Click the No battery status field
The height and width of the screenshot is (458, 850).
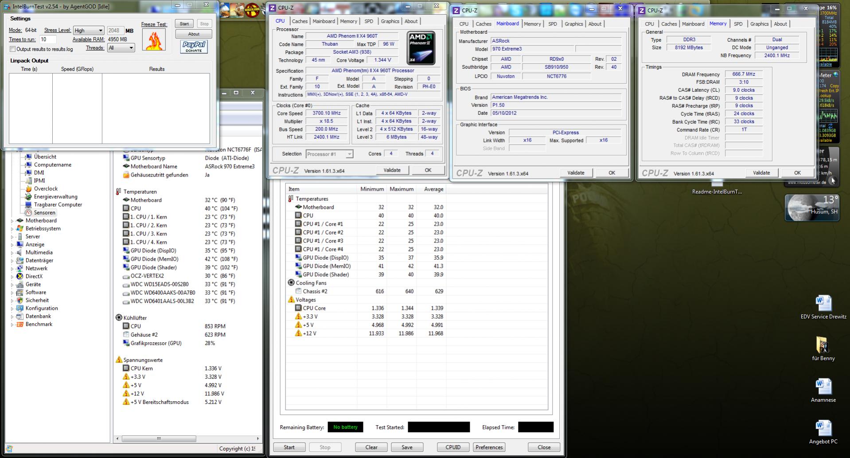pyautogui.click(x=345, y=427)
